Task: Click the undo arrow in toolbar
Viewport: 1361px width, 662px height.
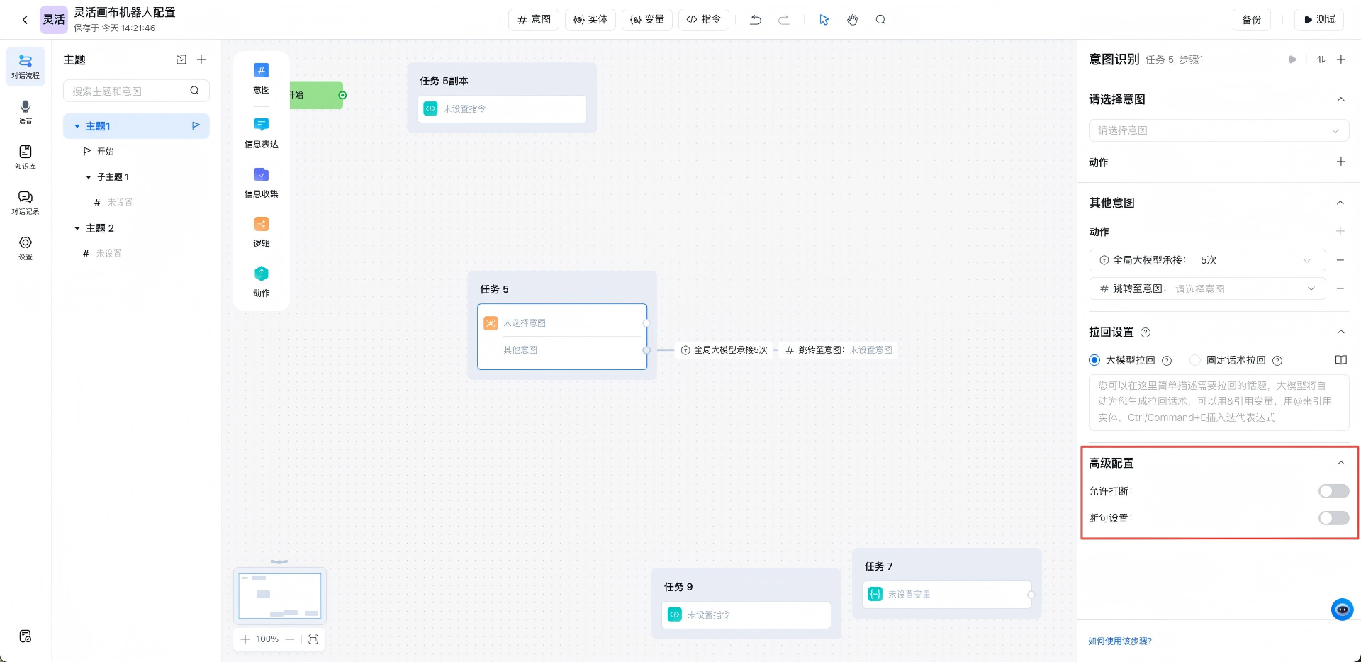Action: pyautogui.click(x=756, y=20)
